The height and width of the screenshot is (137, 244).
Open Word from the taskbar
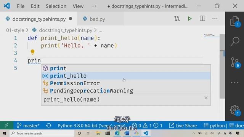(x=127, y=133)
